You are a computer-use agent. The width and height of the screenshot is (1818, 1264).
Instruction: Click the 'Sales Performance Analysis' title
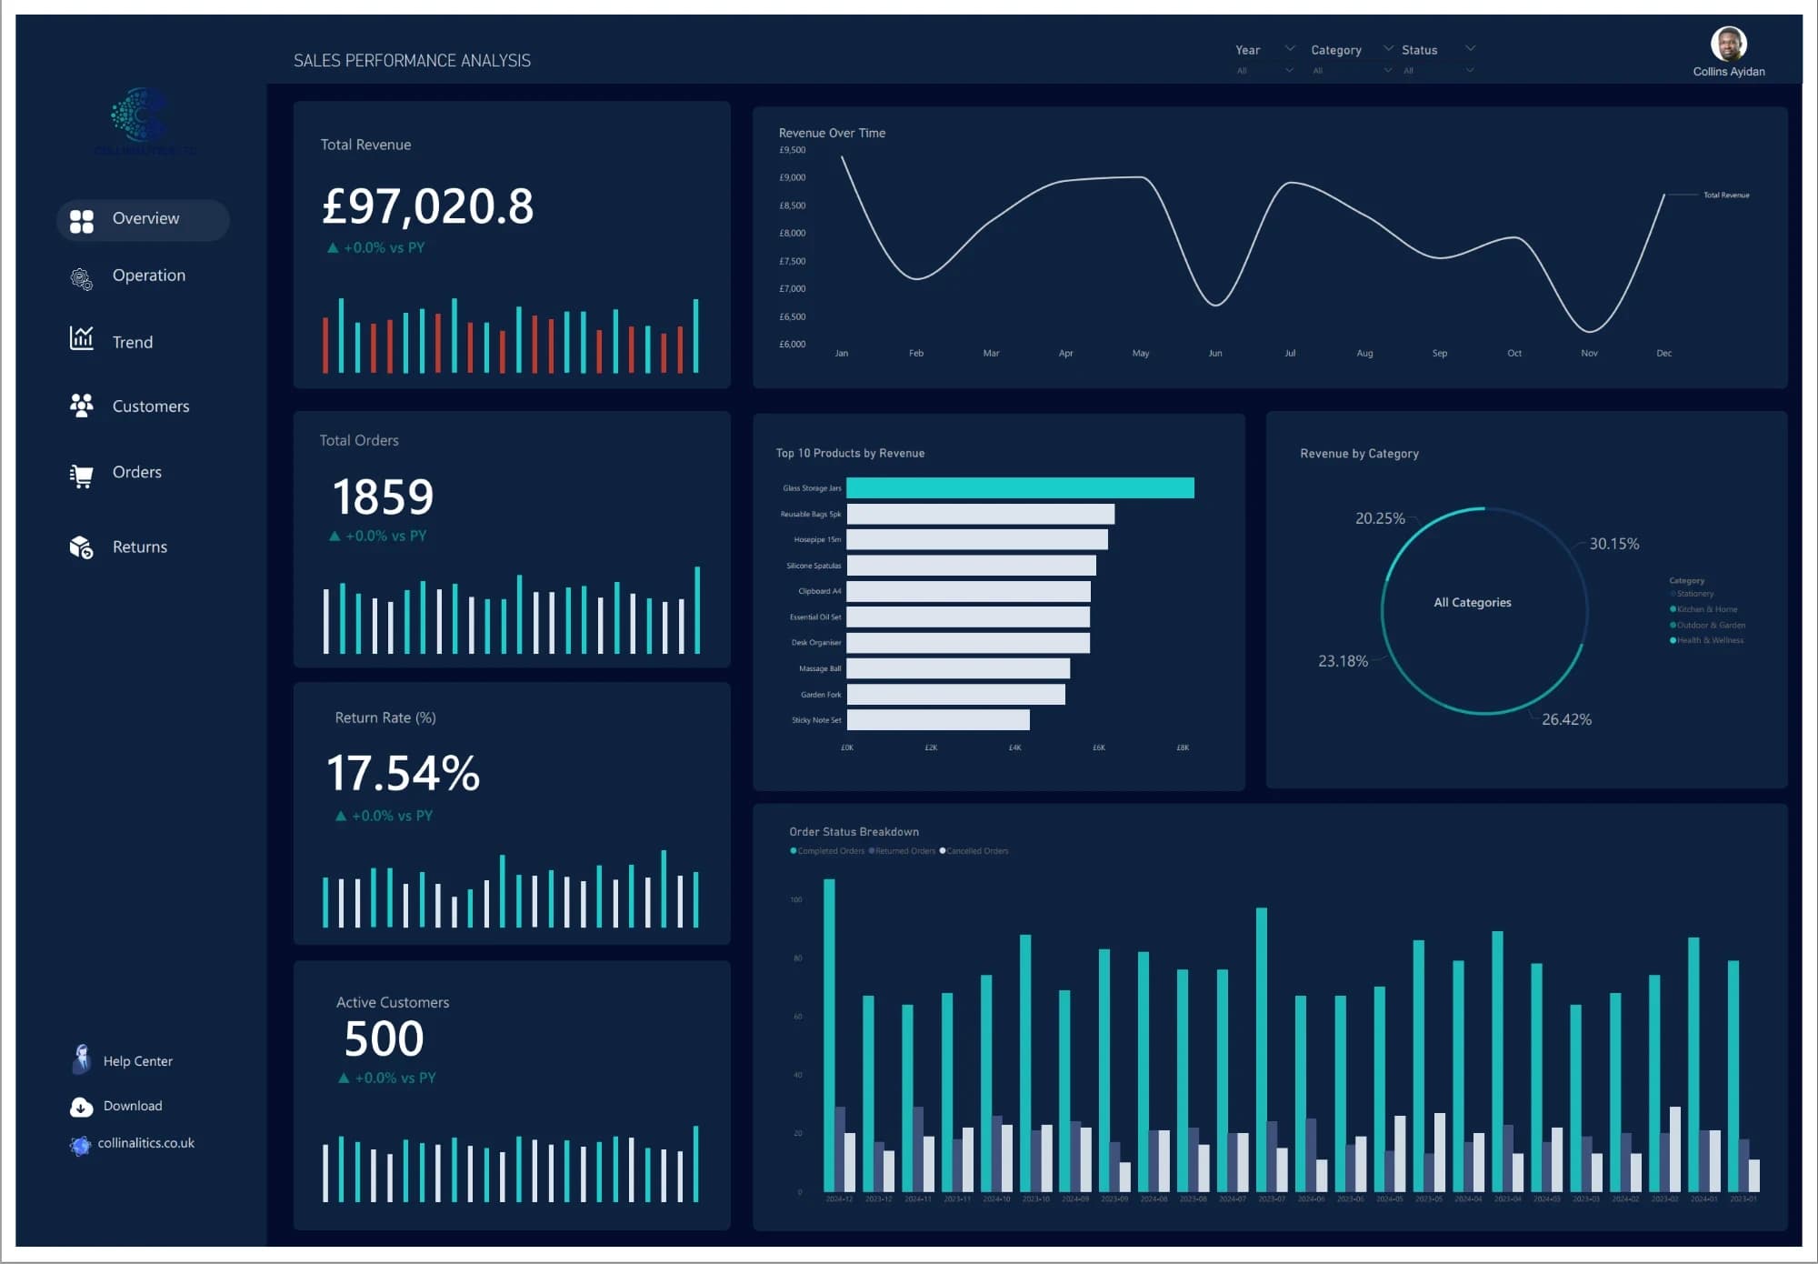tap(412, 60)
